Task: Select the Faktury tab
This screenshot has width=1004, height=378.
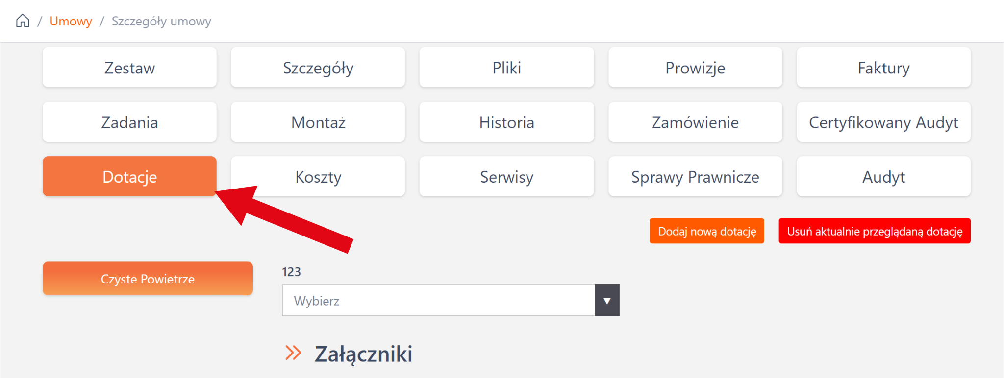Action: pyautogui.click(x=883, y=68)
